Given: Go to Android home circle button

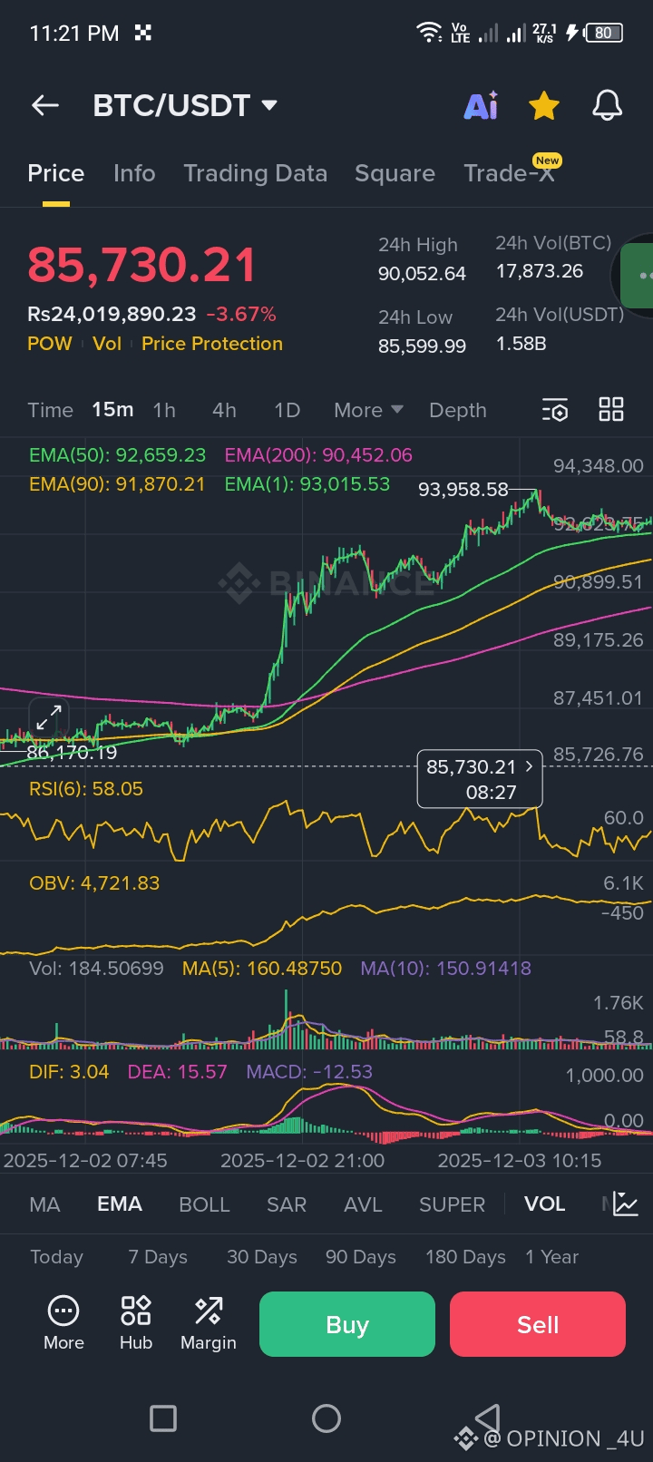Looking at the screenshot, I should (326, 1418).
